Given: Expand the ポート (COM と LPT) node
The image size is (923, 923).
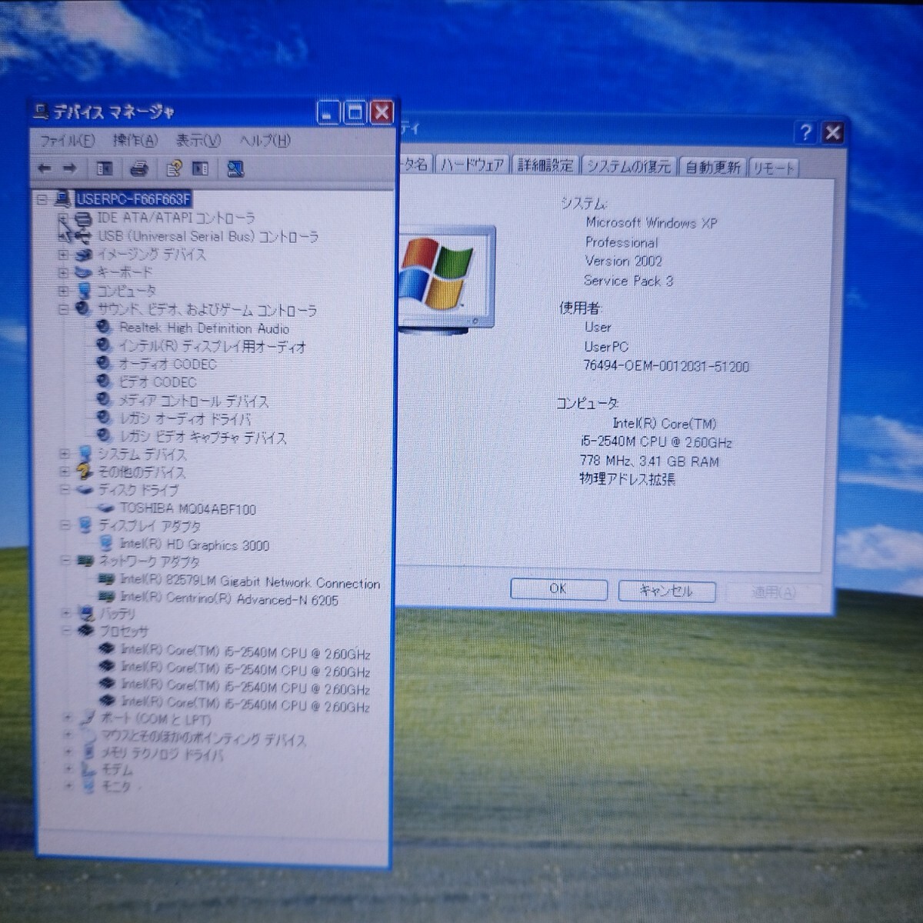Looking at the screenshot, I should coord(68,718).
